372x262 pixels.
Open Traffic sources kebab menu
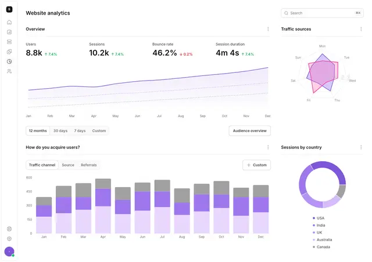(361, 29)
